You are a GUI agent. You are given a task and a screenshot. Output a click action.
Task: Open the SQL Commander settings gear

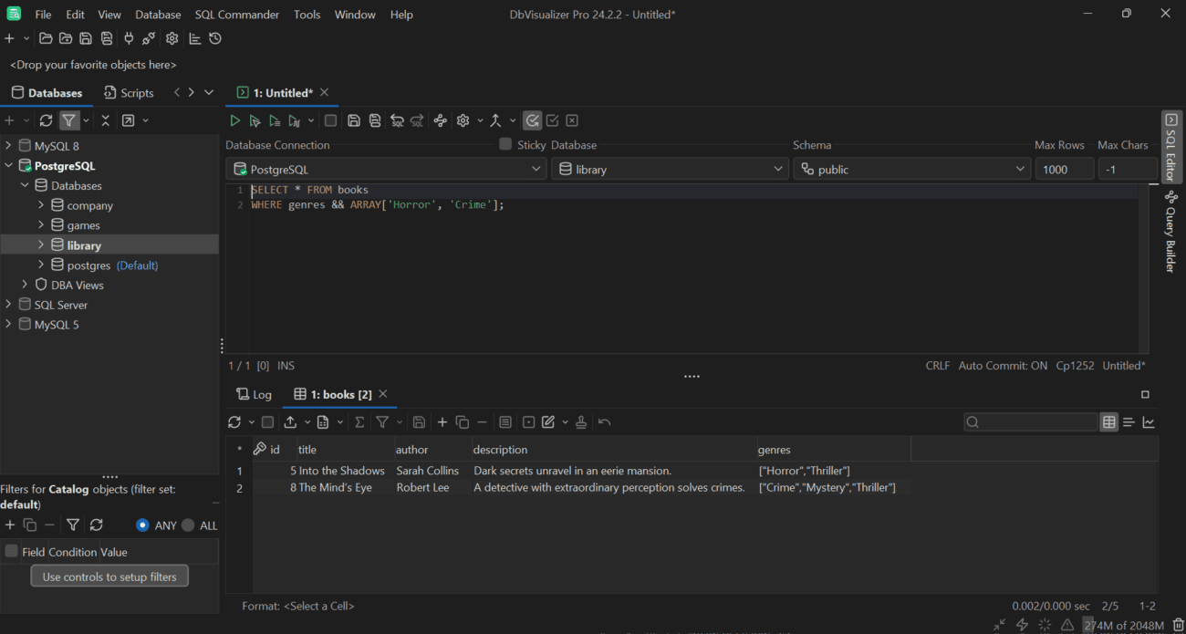462,120
